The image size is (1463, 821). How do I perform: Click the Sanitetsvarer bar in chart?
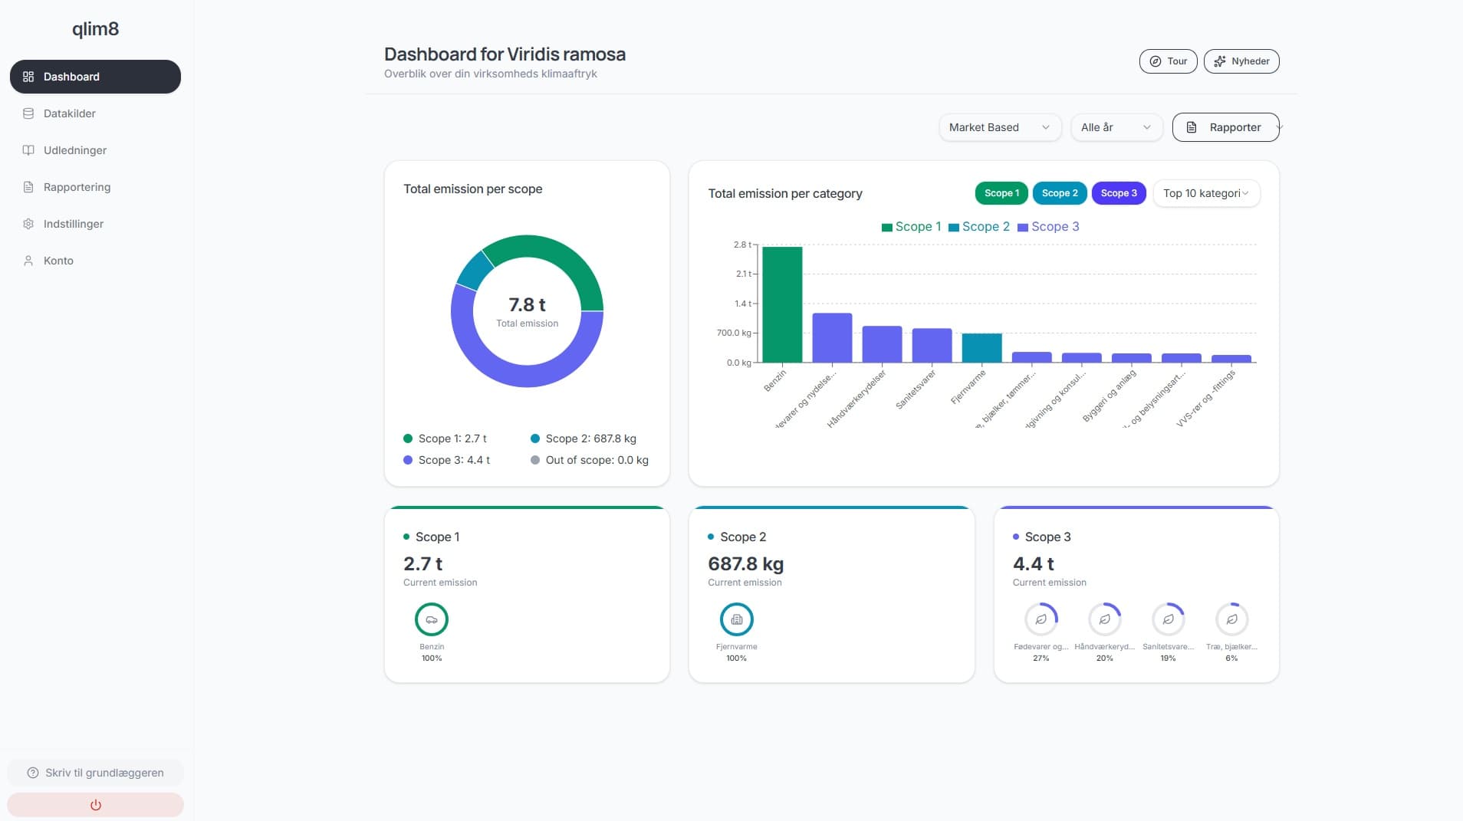(x=932, y=346)
